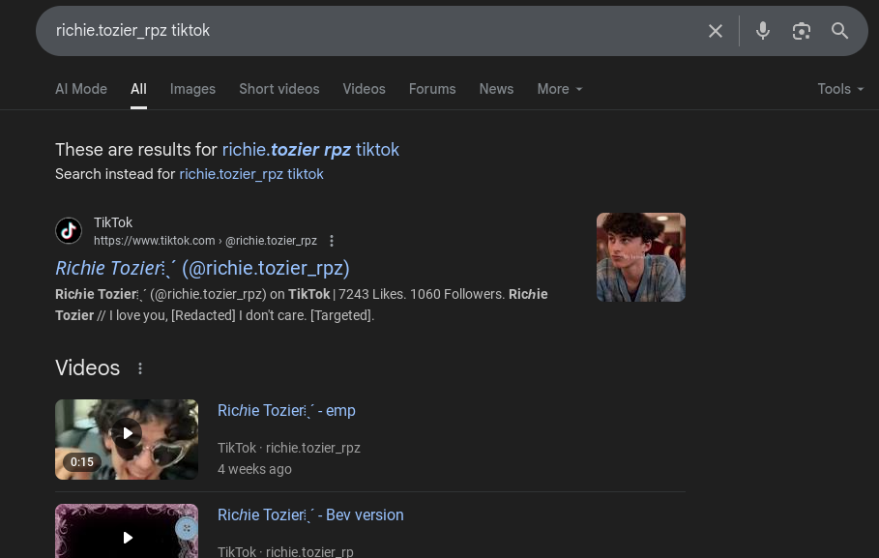Screen dimensions: 879x558
Task: Open the News tab
Action: point(496,89)
